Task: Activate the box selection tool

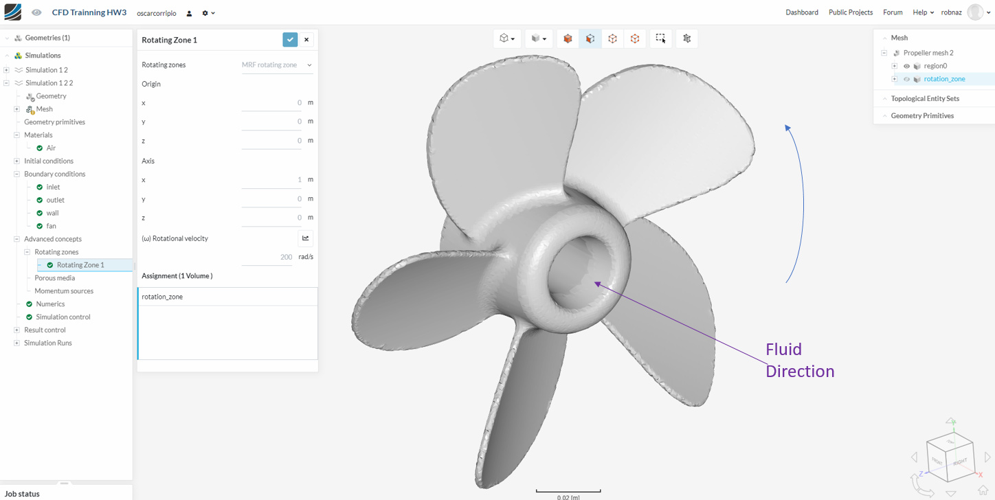Action: pos(660,38)
